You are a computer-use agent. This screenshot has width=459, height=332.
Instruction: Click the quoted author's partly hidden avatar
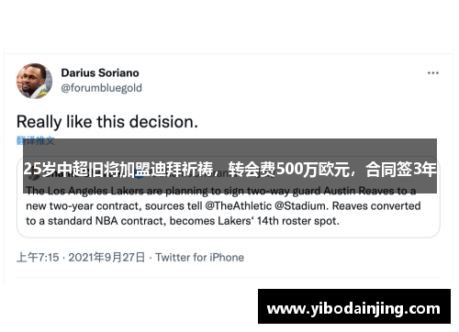click(34, 174)
